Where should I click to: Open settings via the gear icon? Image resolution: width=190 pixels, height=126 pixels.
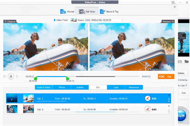click(173, 3)
